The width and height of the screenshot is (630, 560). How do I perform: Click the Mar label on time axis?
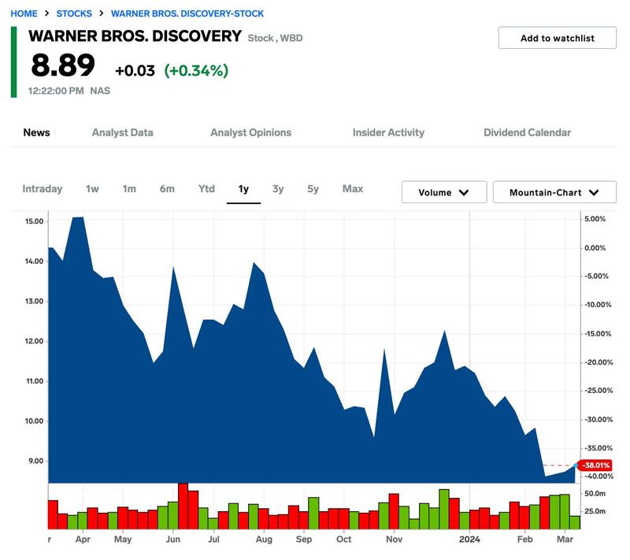(565, 540)
